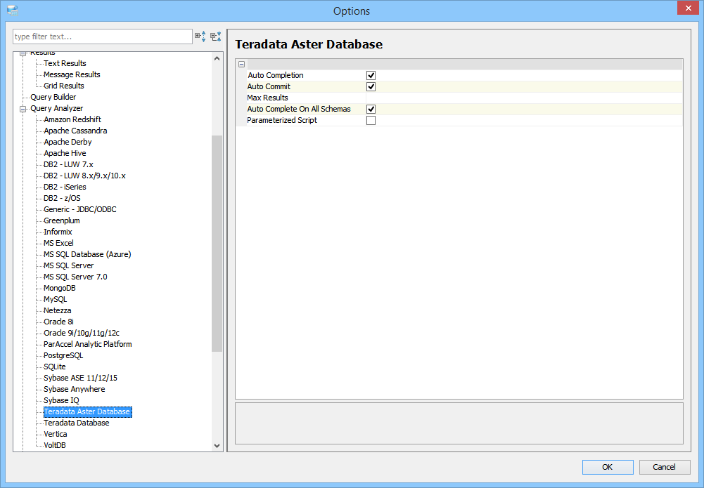
Task: Select VoltDB in tree
Action: pyautogui.click(x=55, y=444)
